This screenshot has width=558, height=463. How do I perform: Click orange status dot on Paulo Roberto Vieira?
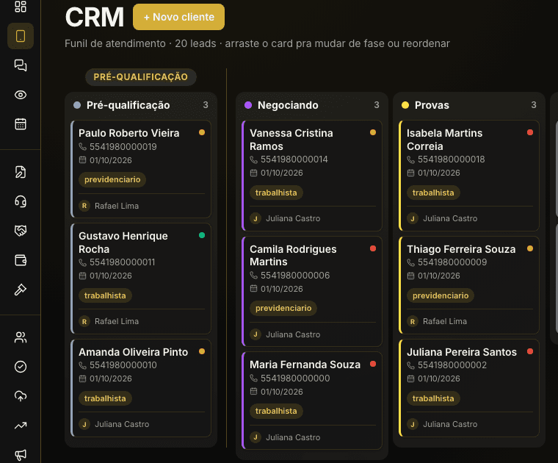point(202,132)
